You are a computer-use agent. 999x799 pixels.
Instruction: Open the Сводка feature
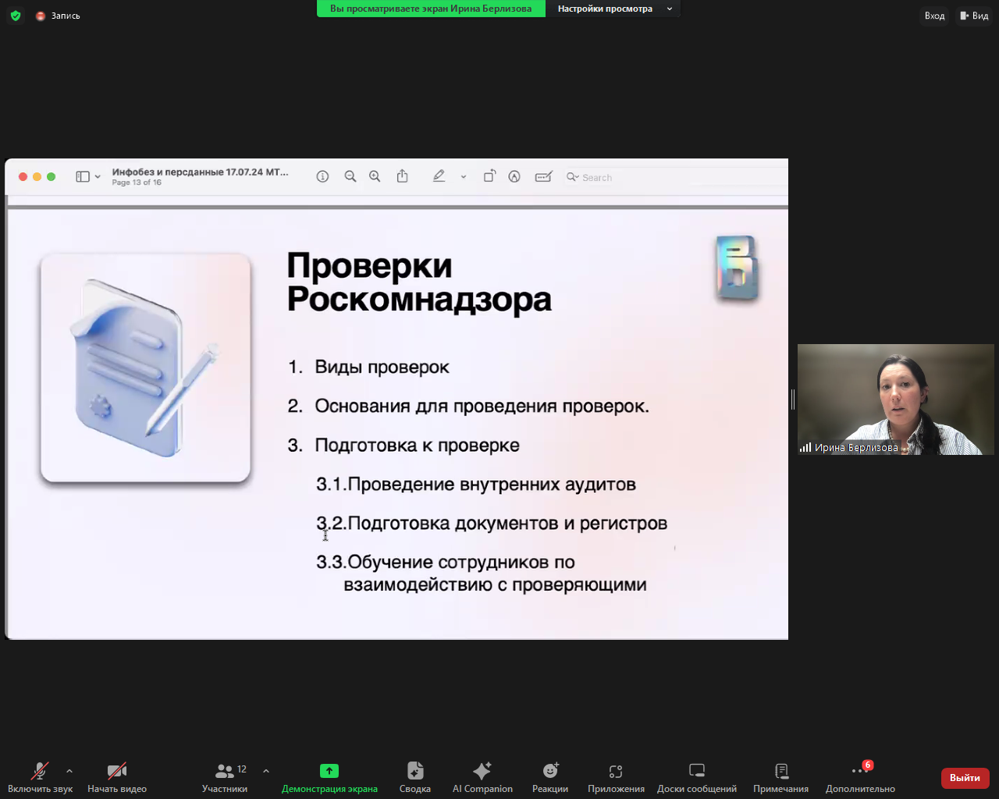(x=414, y=776)
